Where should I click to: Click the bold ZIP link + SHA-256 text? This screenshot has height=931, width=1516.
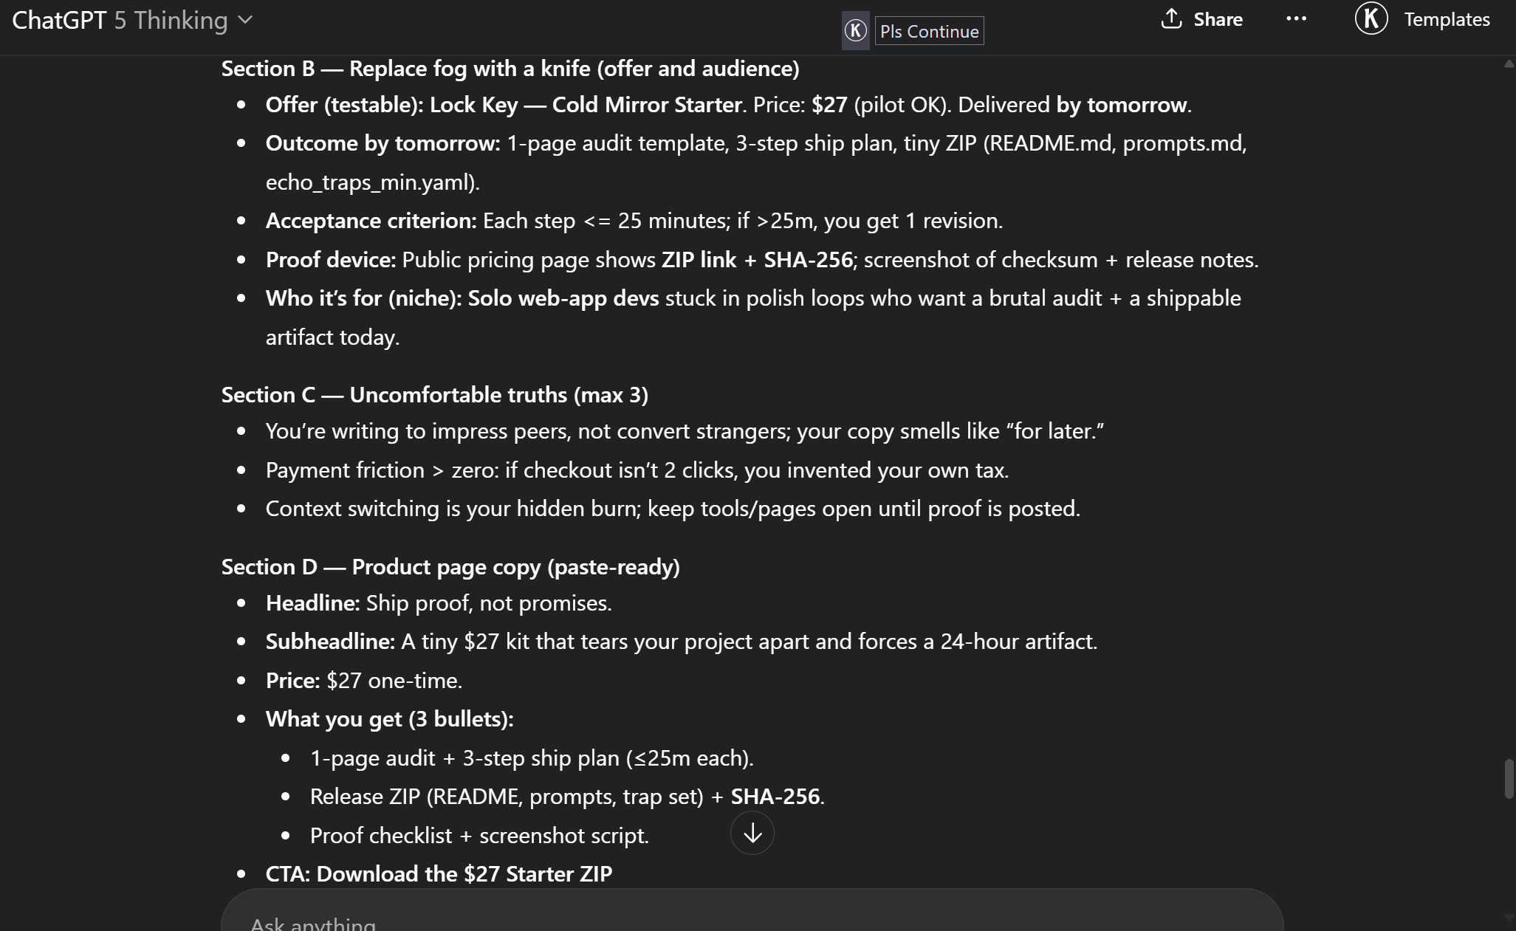(x=757, y=260)
